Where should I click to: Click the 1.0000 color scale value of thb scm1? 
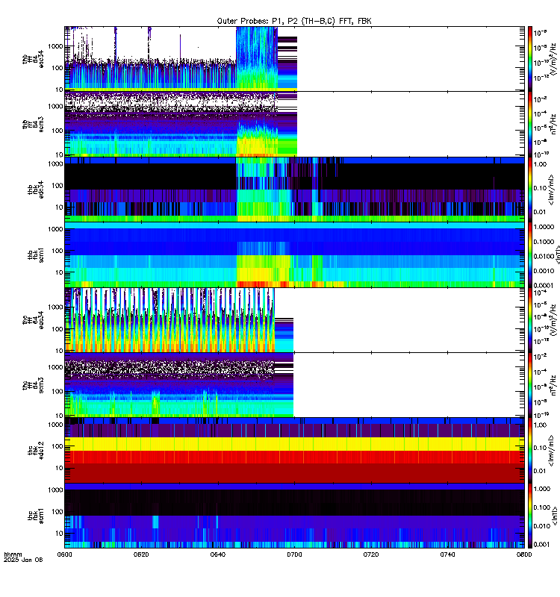point(544,227)
